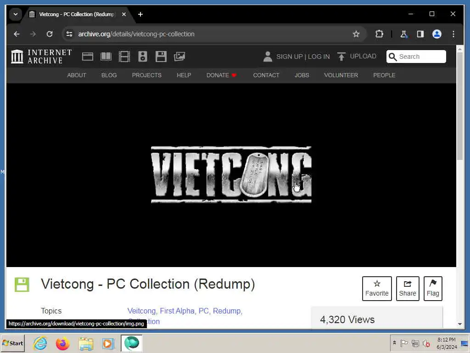Click the SIGN UP link
Screen dimensions: 470x353
point(289,57)
